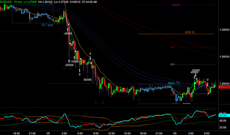Click the blue up arrow near the DayLo line
The image size is (230, 135).
tap(187, 101)
